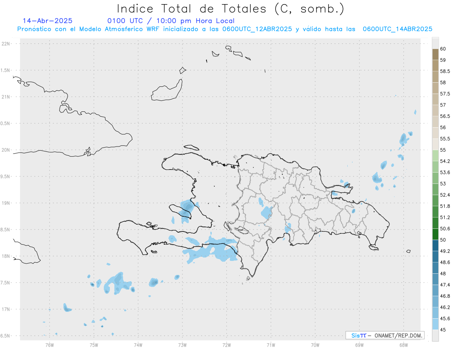Click the '21N' latitude label
Image resolution: width=453 pixels, height=350 pixels.
pos(6,97)
